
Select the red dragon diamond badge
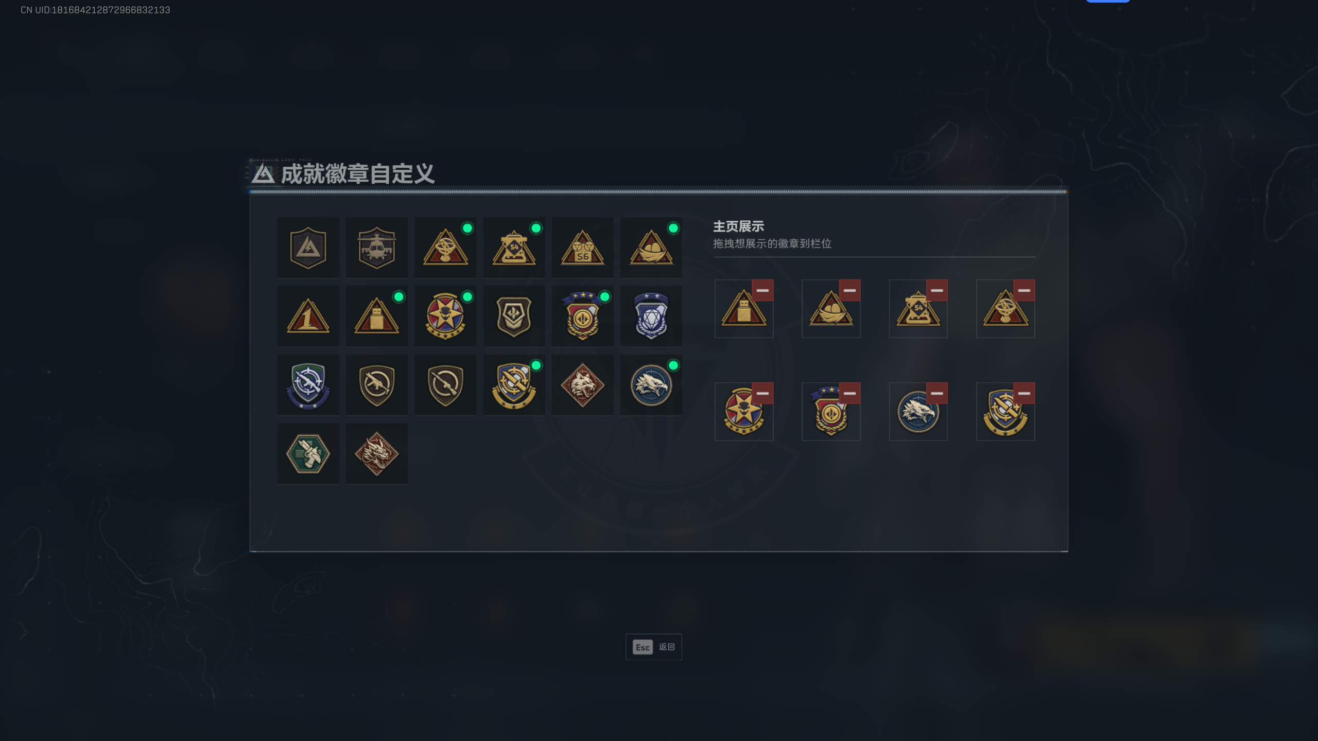376,453
